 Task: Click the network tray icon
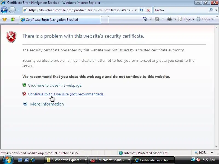[193, 160]
